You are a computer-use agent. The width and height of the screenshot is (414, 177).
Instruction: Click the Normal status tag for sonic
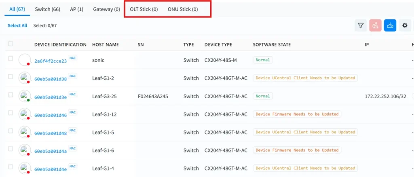(263, 60)
